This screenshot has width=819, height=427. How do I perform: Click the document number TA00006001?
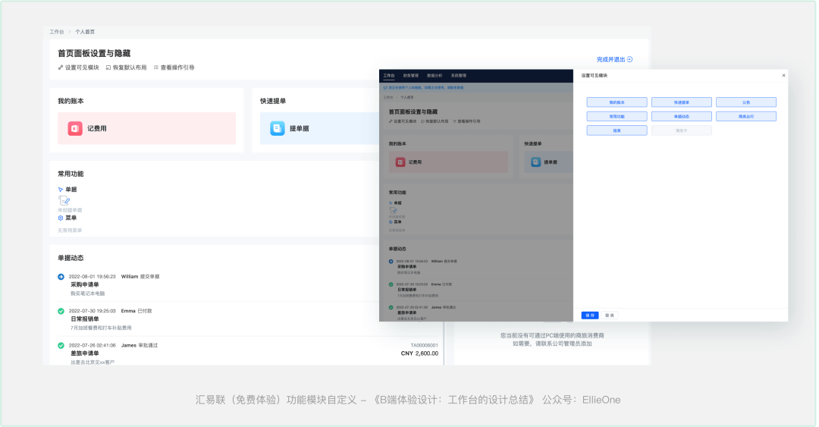(x=424, y=345)
